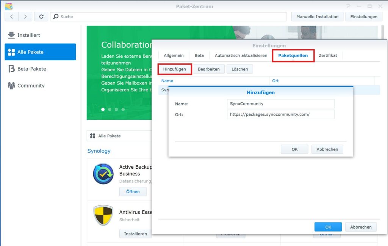This screenshot has height=246, width=388.
Task: Click the first banner carousel dot
Action: 103,109
